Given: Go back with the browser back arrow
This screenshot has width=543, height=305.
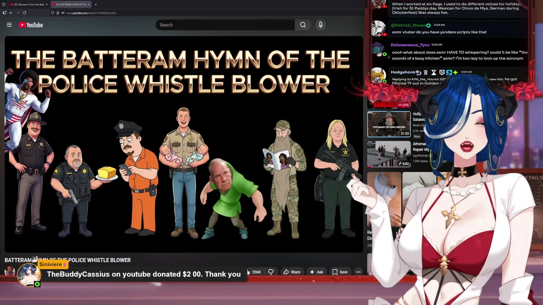Looking at the screenshot, I should 11,13.
